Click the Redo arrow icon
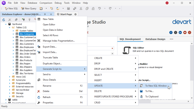 (x=110, y=9)
